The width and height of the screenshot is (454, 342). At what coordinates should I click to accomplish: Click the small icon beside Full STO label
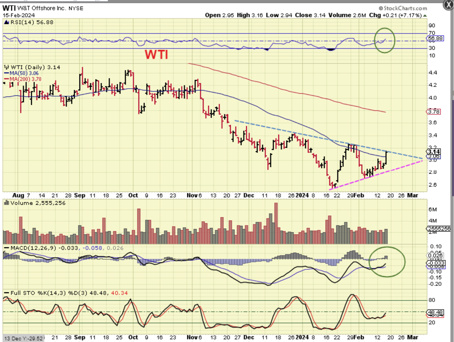pos(6,293)
